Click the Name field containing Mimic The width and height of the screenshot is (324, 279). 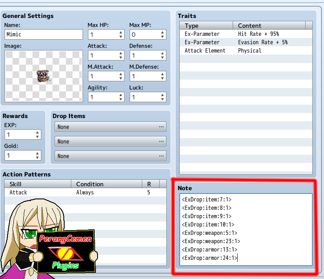44,34
